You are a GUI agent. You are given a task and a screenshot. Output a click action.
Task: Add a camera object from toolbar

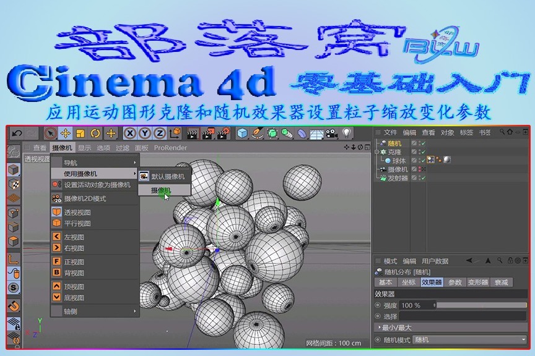331,133
